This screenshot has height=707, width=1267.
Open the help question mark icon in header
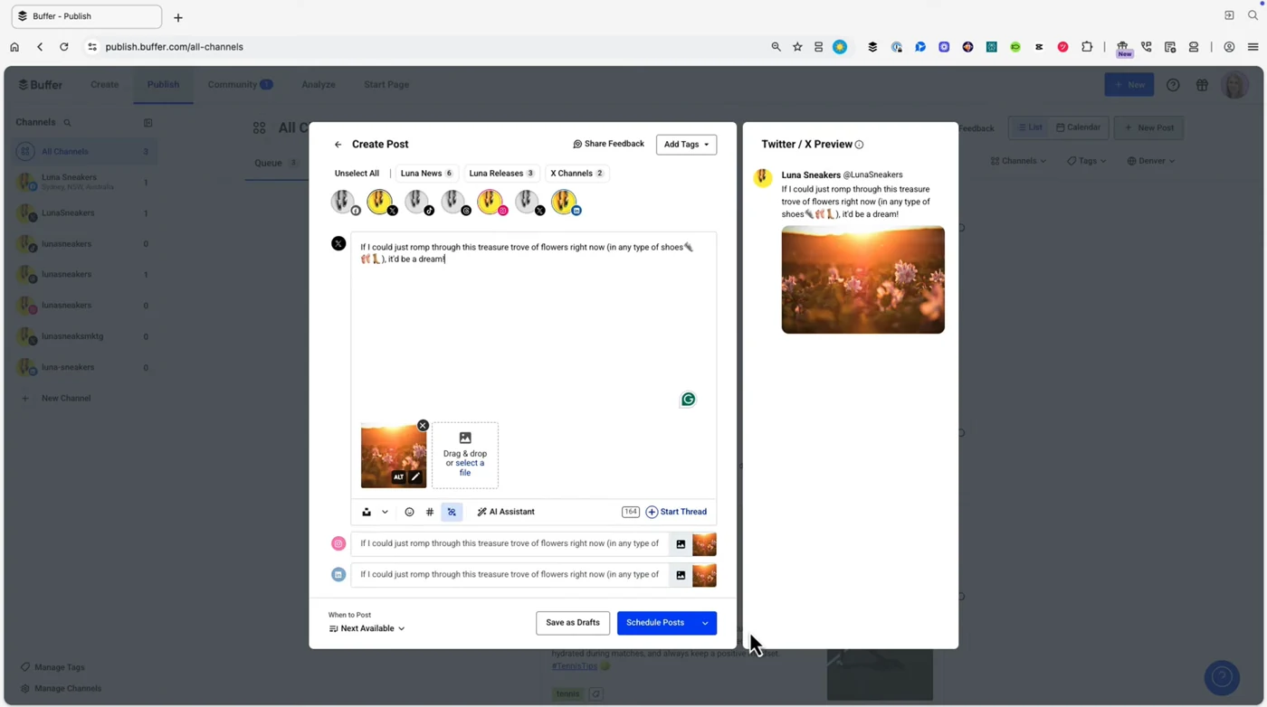[x=1173, y=85]
